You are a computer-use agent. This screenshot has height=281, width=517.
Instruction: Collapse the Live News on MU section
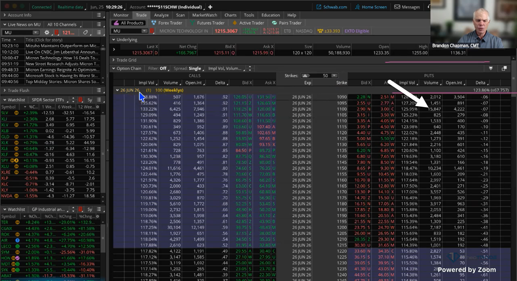(5, 24)
